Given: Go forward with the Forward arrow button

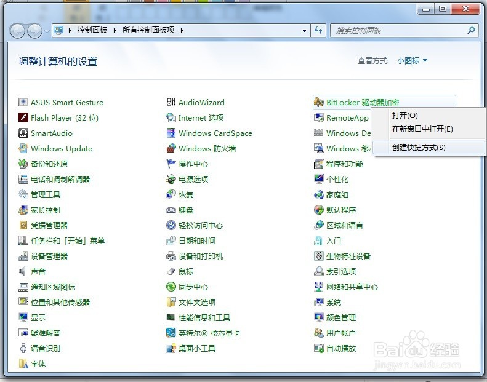Looking at the screenshot, I should click(x=34, y=31).
